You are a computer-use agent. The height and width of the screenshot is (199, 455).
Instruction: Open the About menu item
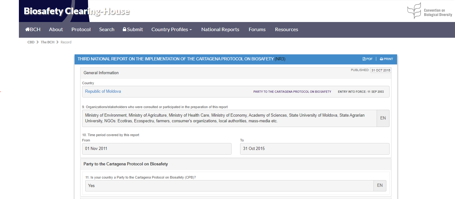pyautogui.click(x=56, y=30)
